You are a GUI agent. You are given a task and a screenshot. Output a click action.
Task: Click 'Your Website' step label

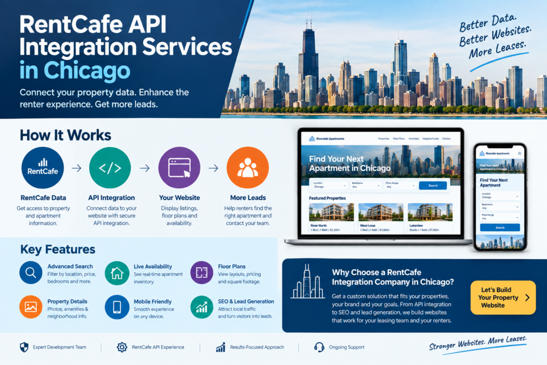[179, 198]
